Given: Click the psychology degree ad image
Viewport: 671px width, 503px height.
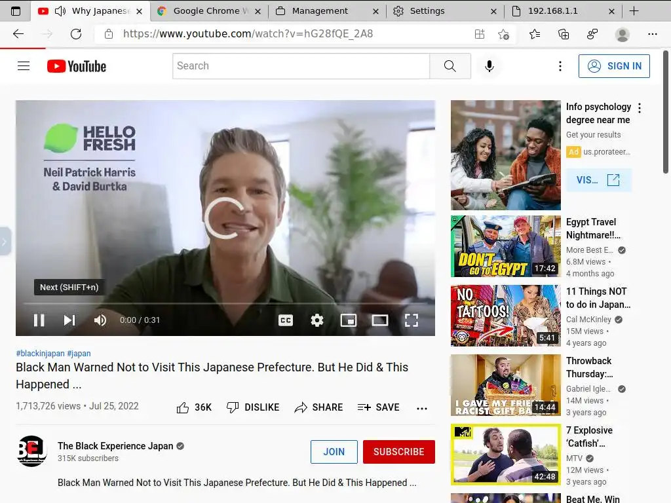Looking at the screenshot, I should (x=505, y=155).
